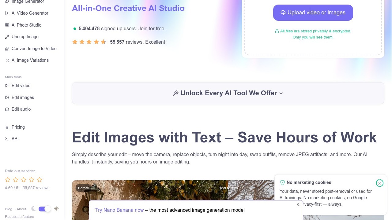Click the AI Photo Studio camera icon
392x220 pixels.
click(7, 25)
